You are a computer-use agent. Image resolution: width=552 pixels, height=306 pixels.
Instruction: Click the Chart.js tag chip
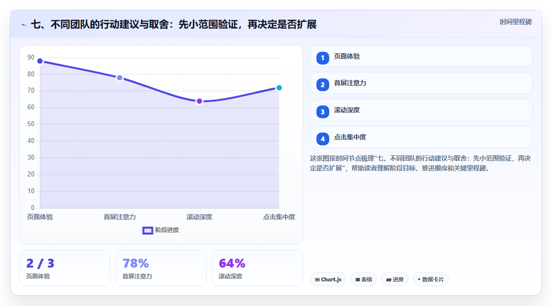328,279
